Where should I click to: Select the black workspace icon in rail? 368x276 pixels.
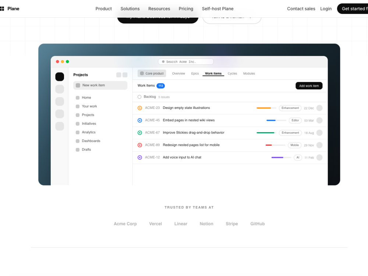60,77
